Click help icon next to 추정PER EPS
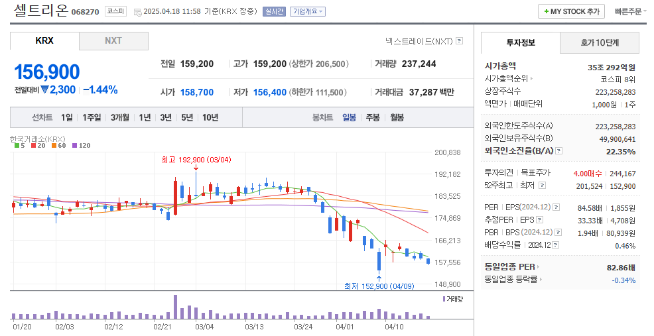Viewport: 654px width, 336px height. point(540,220)
